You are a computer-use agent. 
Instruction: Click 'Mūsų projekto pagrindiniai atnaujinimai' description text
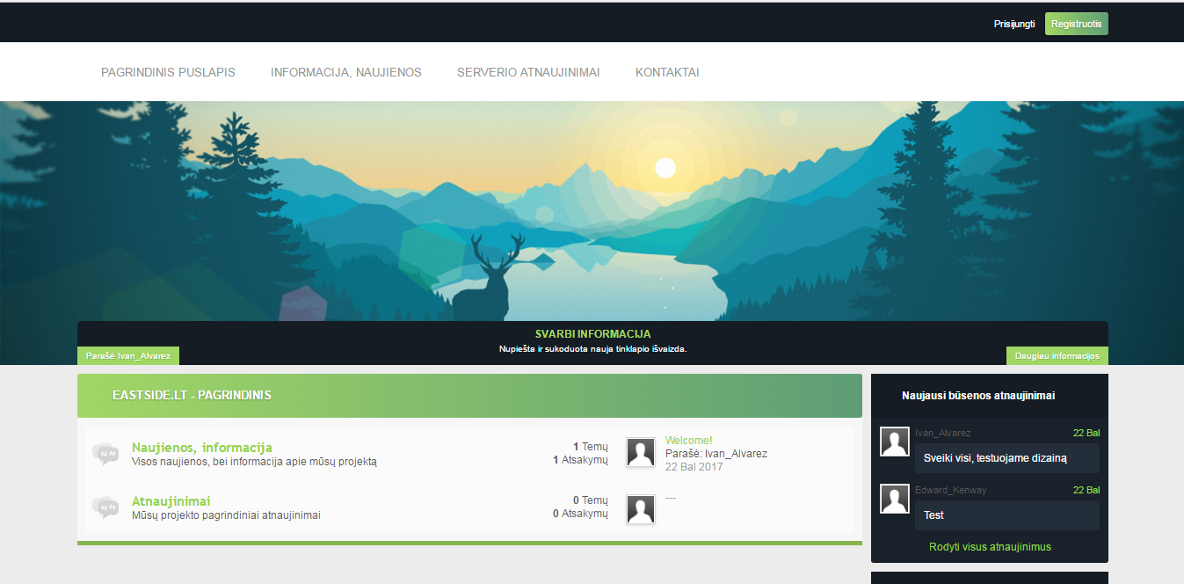click(226, 515)
